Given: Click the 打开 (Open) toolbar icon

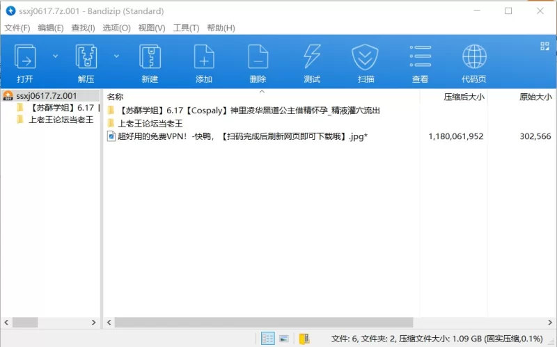Looking at the screenshot, I should point(25,57).
